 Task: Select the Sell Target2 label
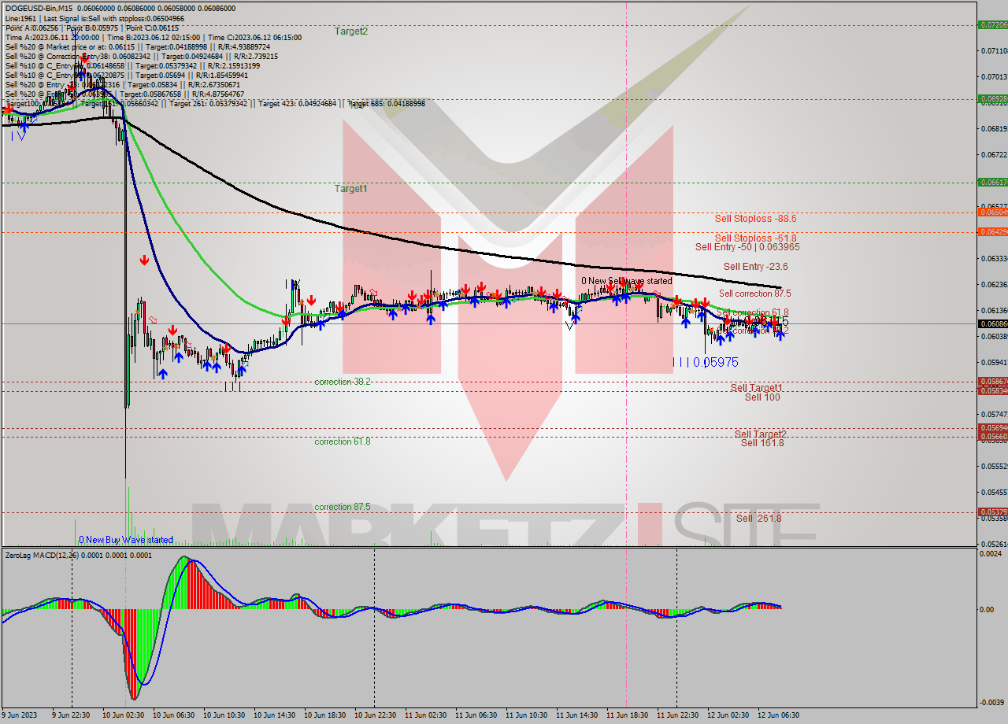761,434
